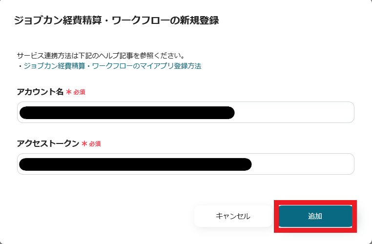
Task: Click the red asterisk beside アクセストークン
Action: [x=84, y=143]
